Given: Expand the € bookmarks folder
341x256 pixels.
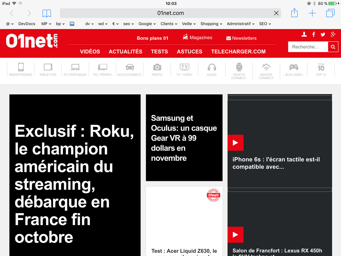Looking at the screenshot, I should pos(115,24).
